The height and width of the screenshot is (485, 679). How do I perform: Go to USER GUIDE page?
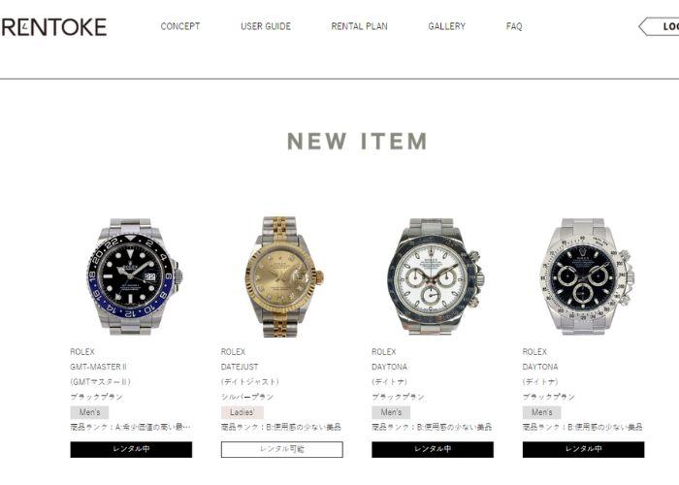pos(266,26)
